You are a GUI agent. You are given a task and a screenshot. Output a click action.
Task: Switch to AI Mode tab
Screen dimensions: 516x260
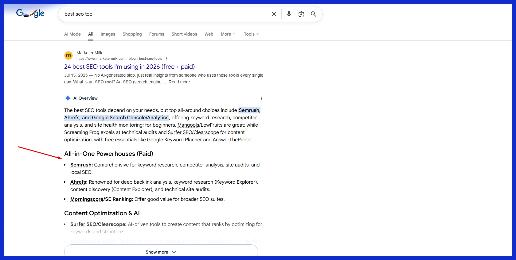tap(72, 34)
